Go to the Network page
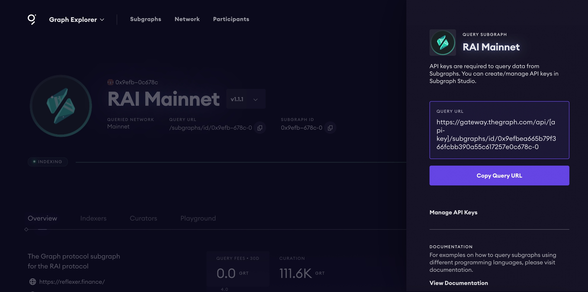 tap(187, 19)
